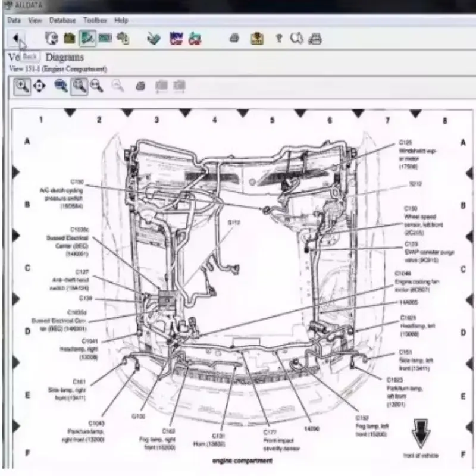Click the red Car icon beside New Car
The width and height of the screenshot is (476, 476).
point(195,39)
